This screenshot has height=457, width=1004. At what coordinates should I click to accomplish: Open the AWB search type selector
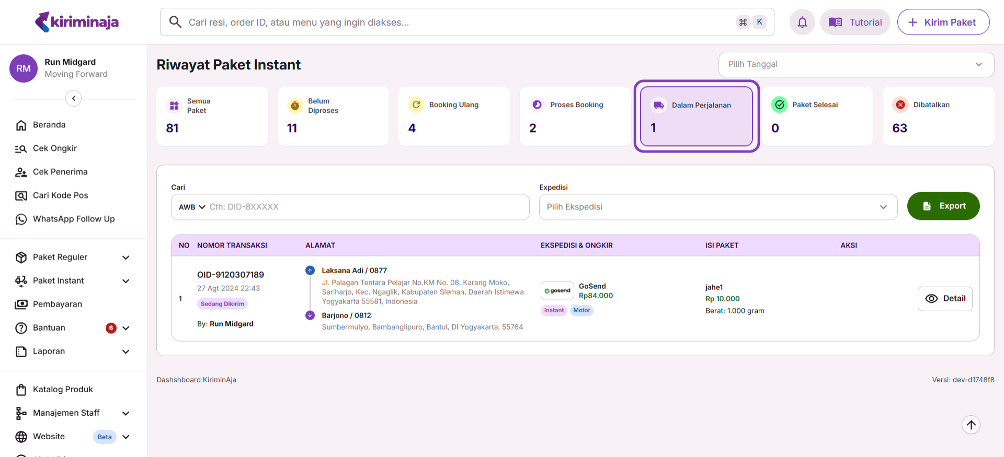coord(192,207)
